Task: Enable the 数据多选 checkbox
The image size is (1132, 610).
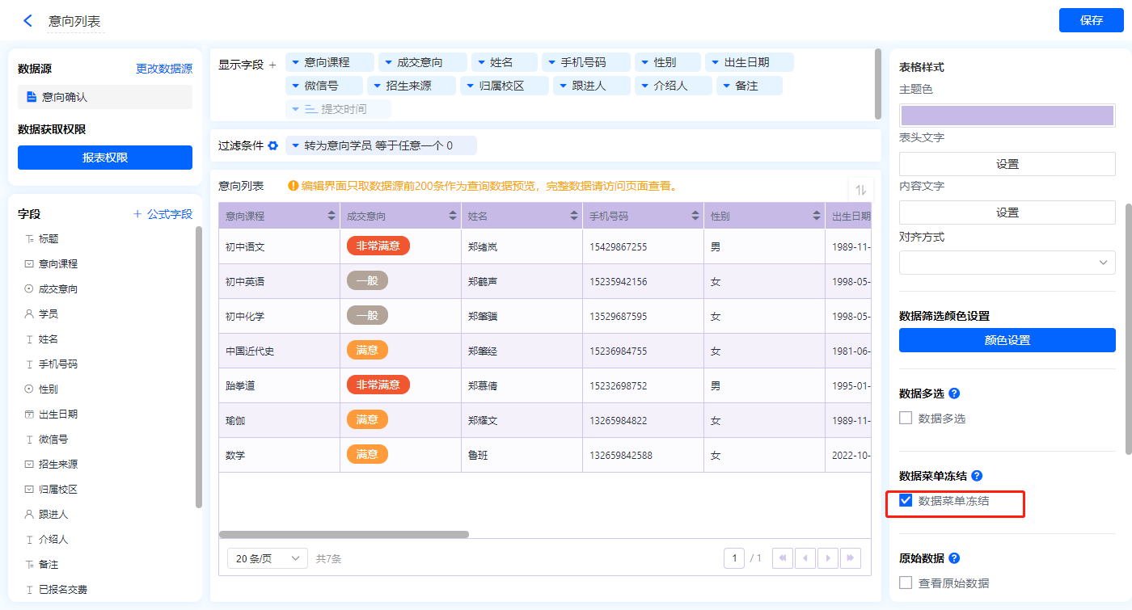Action: tap(906, 418)
